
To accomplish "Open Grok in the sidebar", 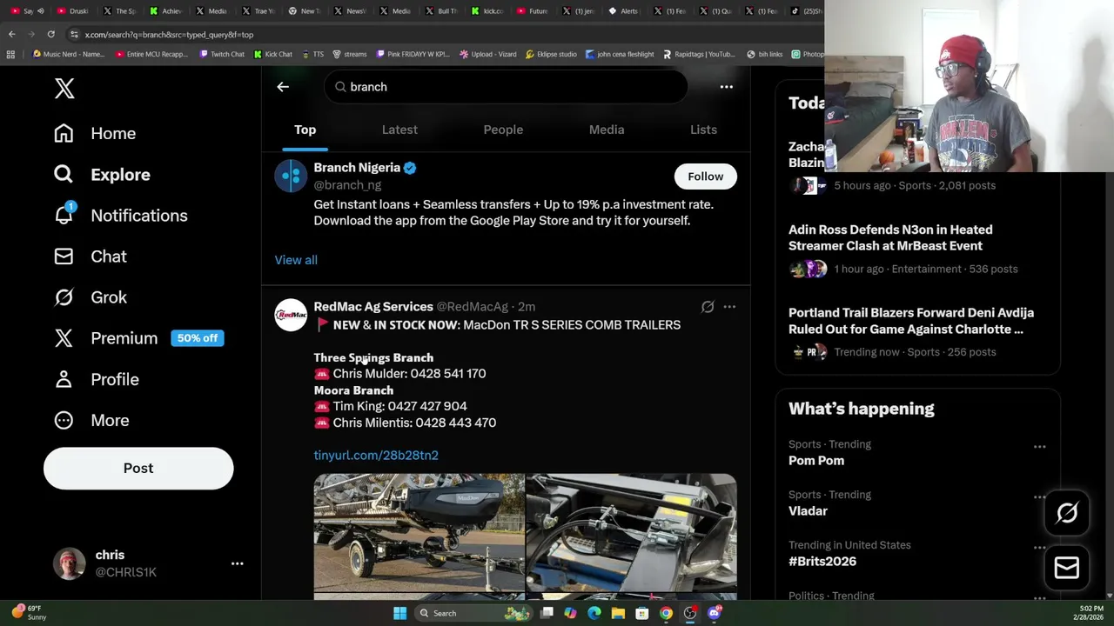I will (x=91, y=297).
